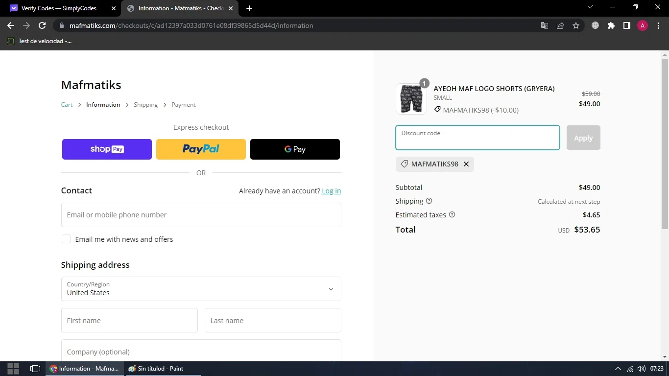Open the Windows Start button
The height and width of the screenshot is (376, 669).
tap(13, 369)
